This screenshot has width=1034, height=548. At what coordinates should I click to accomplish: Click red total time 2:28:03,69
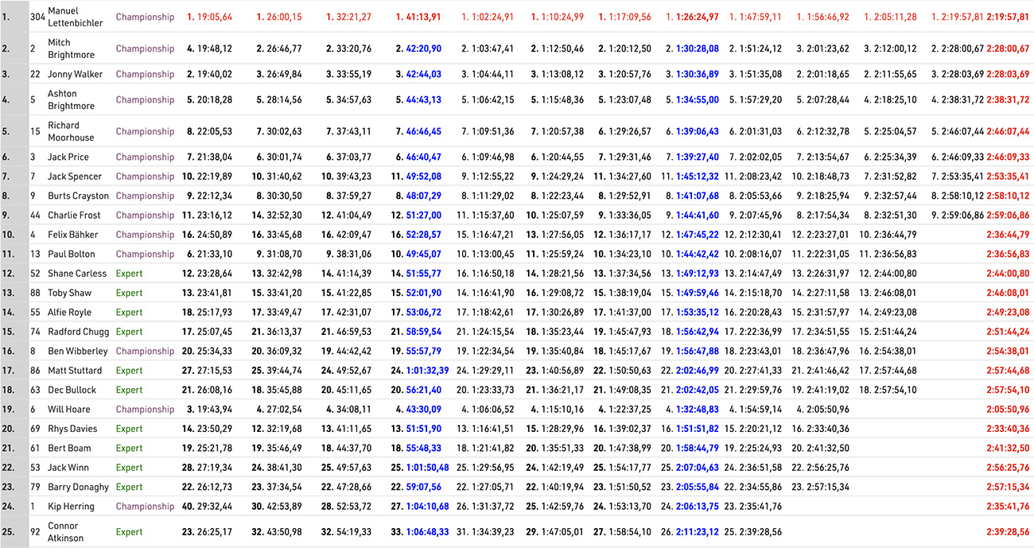pyautogui.click(x=1007, y=75)
